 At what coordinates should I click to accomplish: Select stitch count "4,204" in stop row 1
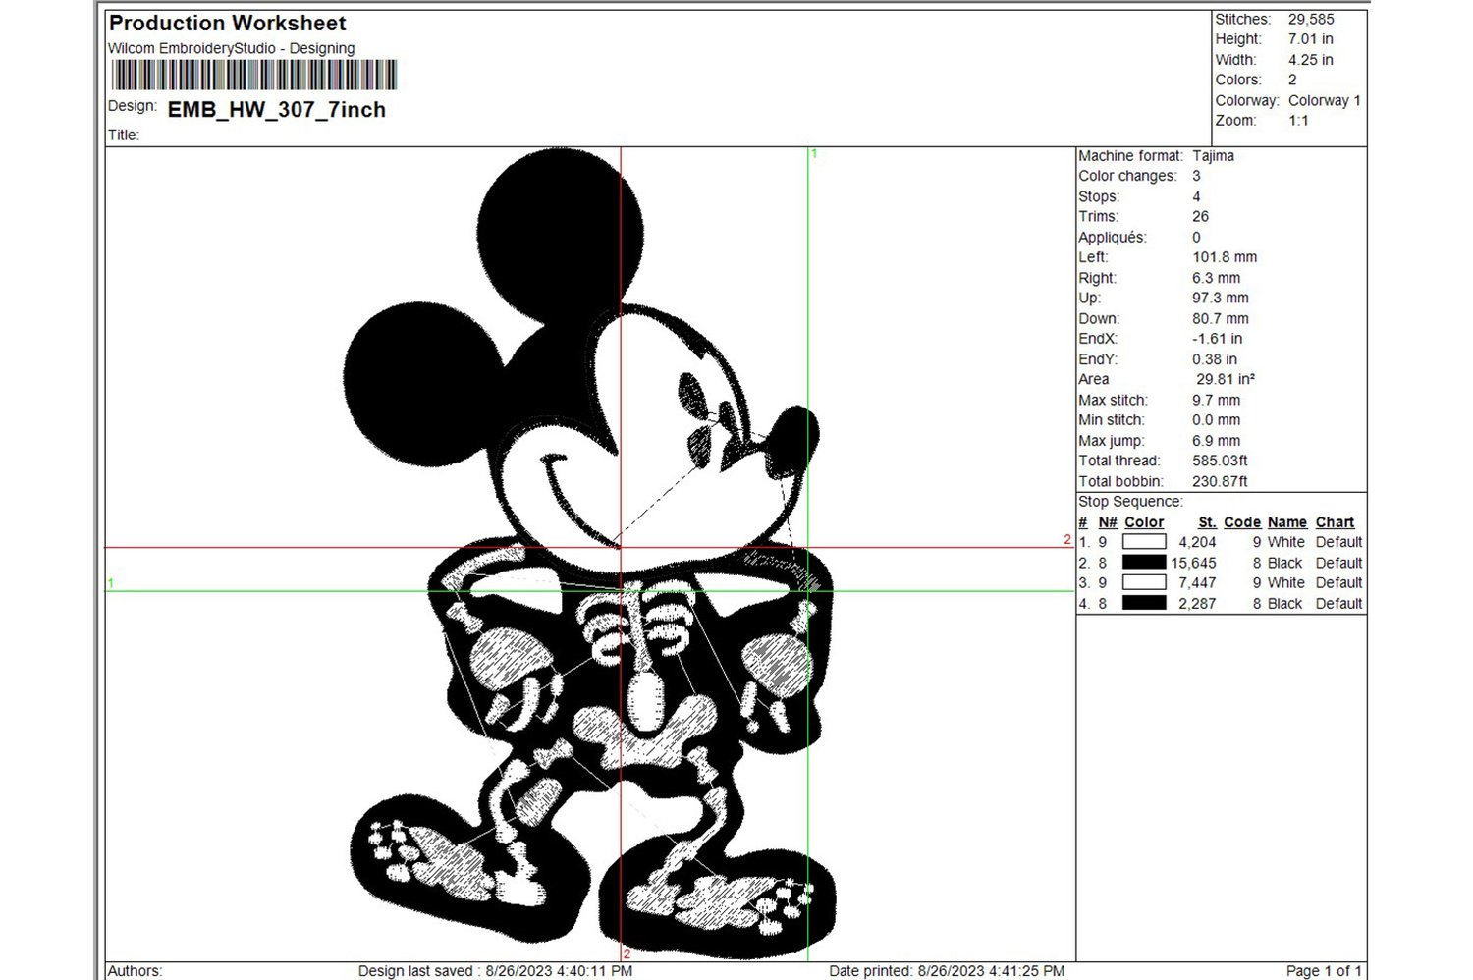coord(1197,542)
